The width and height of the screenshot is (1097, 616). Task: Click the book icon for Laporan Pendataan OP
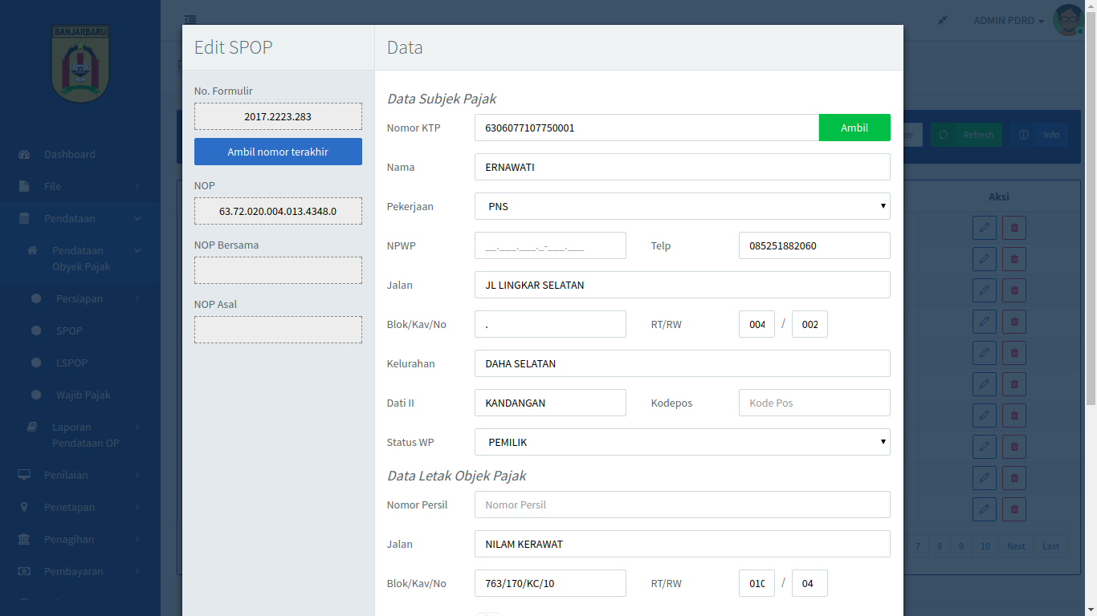pyautogui.click(x=32, y=427)
